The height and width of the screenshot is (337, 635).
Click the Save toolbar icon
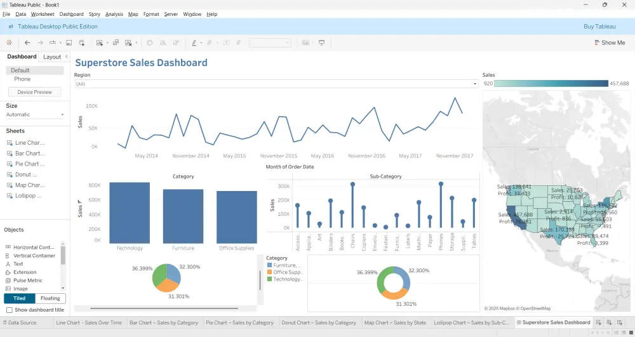tap(69, 43)
